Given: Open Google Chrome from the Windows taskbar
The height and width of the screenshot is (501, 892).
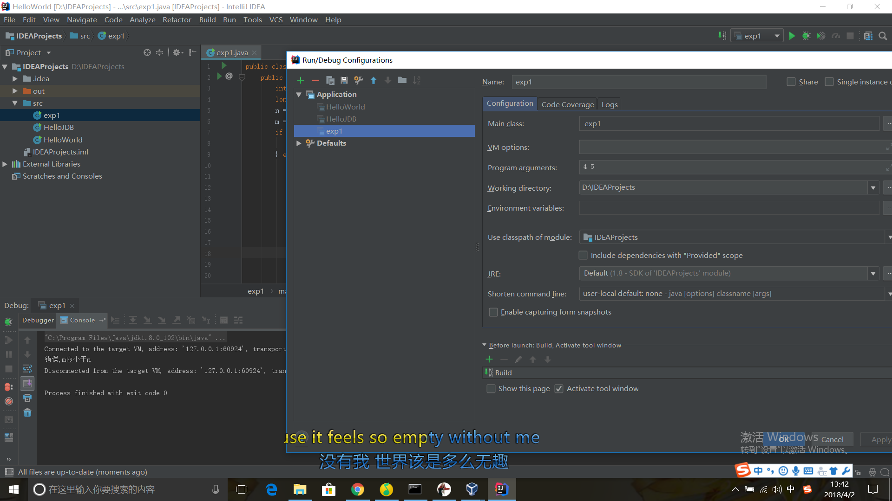Looking at the screenshot, I should (x=357, y=489).
